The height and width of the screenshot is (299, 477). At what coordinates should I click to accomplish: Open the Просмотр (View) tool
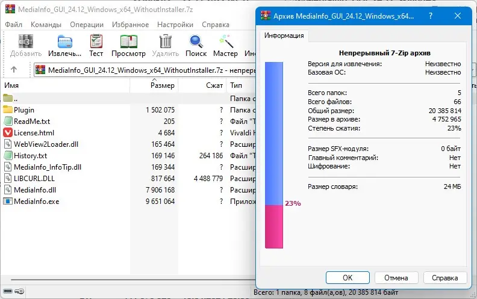click(128, 42)
